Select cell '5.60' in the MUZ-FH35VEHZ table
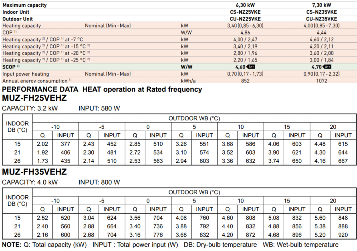Screen dimensions: 357x251 (320, 218)
